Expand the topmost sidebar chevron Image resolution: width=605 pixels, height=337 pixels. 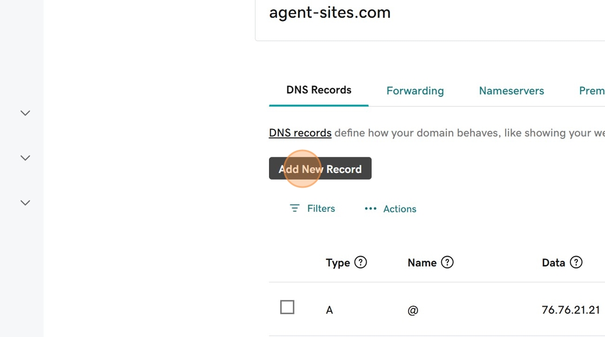point(25,113)
